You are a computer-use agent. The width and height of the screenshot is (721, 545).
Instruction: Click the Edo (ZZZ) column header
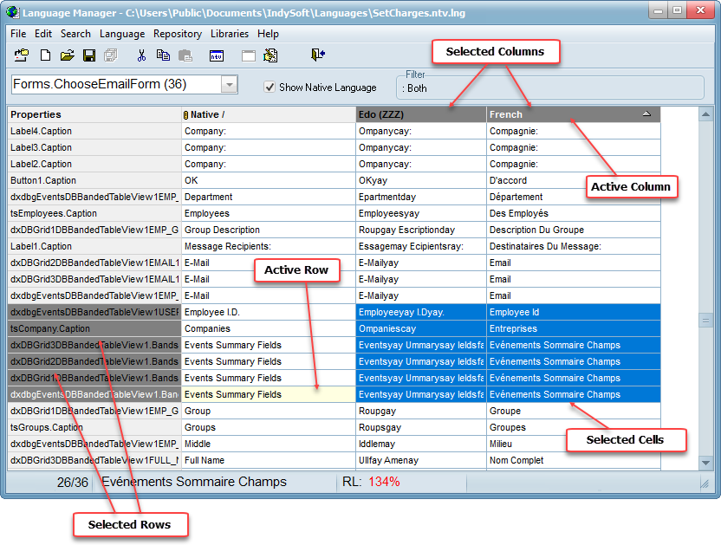(420, 114)
